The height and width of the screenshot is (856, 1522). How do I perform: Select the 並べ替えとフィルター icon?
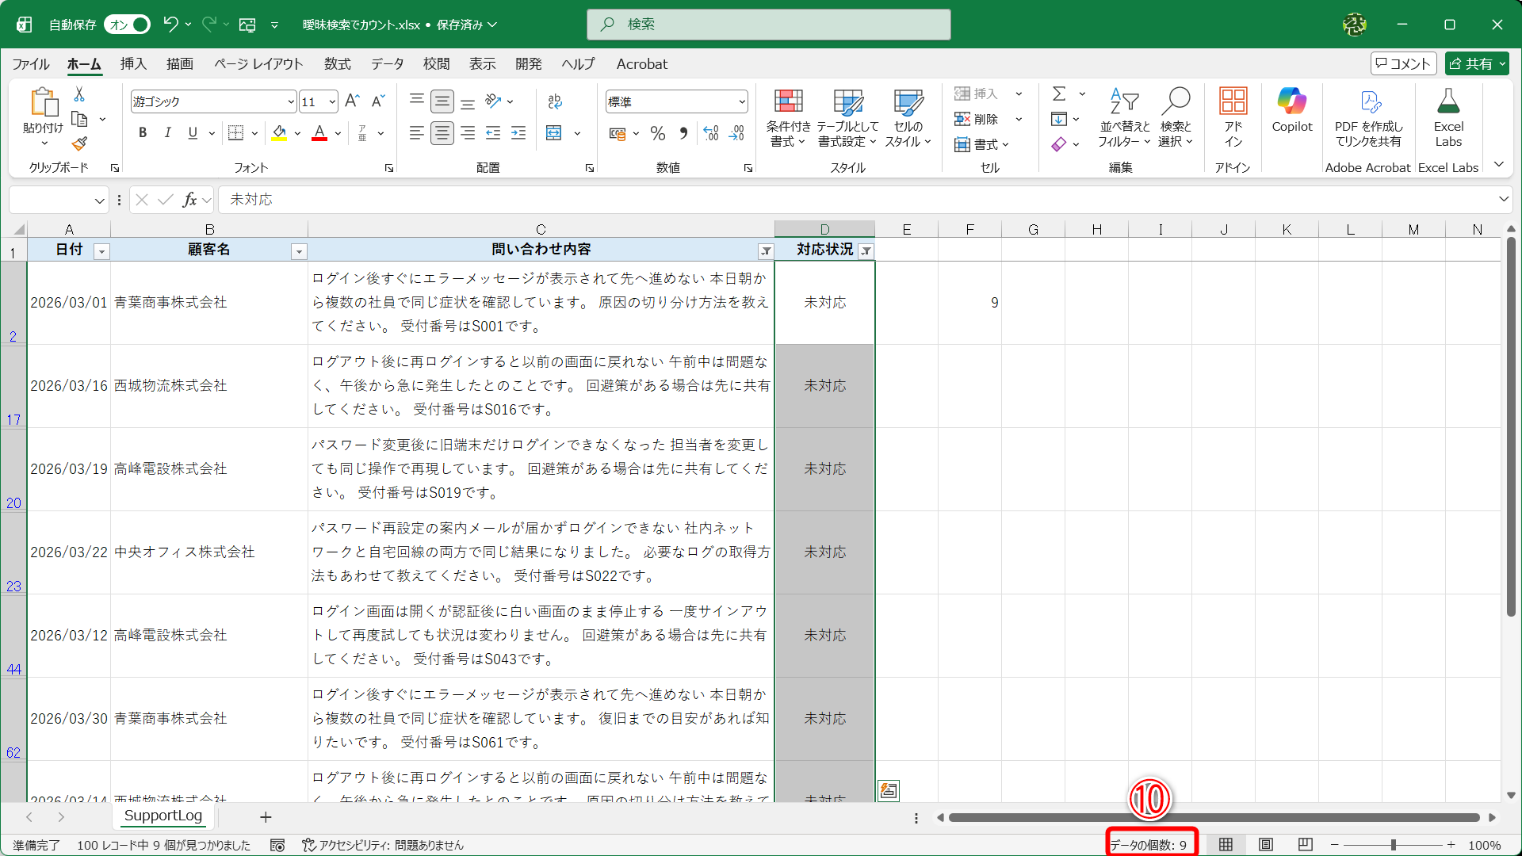[1123, 117]
